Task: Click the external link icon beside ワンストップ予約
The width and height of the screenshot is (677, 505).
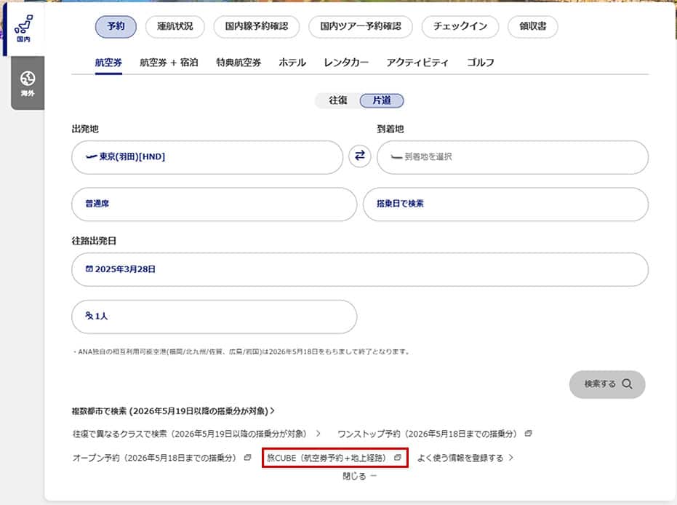Action: 528,434
